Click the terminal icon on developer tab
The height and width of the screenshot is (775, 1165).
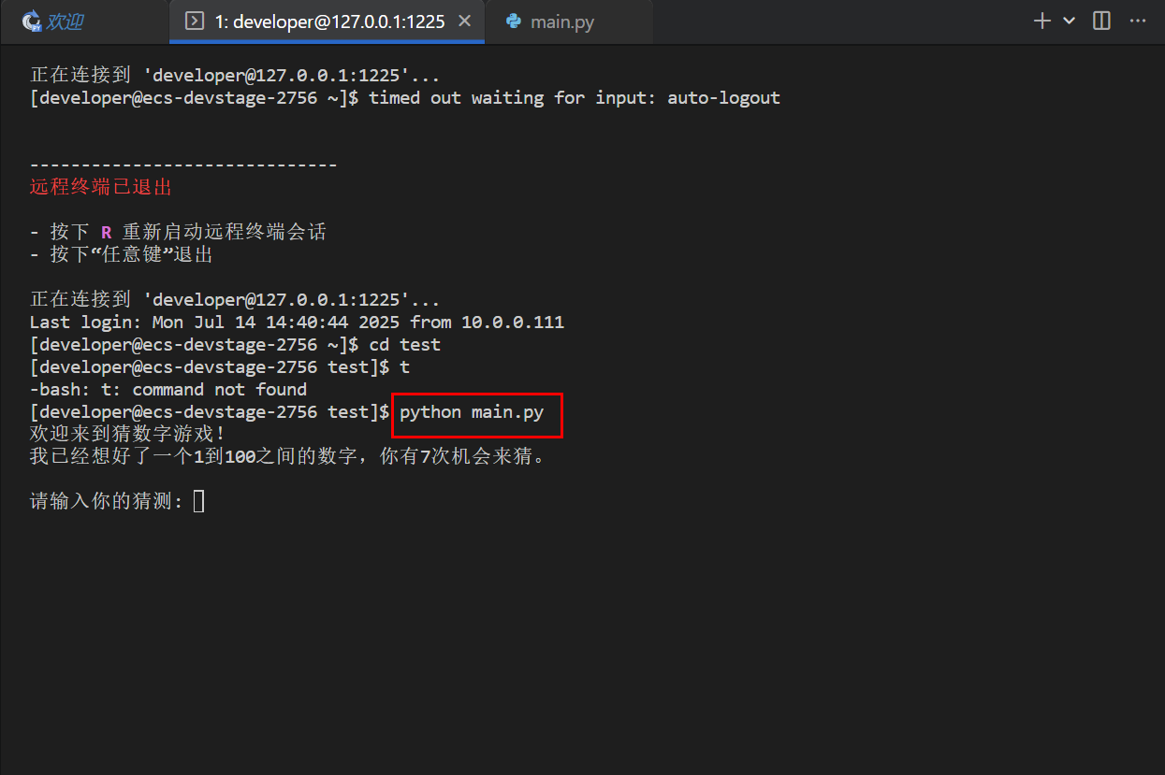point(195,22)
